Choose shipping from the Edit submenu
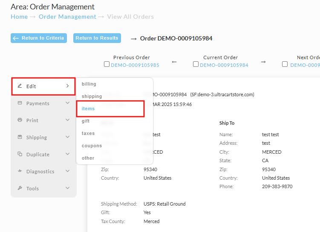This screenshot has height=232, width=320. coord(92,96)
